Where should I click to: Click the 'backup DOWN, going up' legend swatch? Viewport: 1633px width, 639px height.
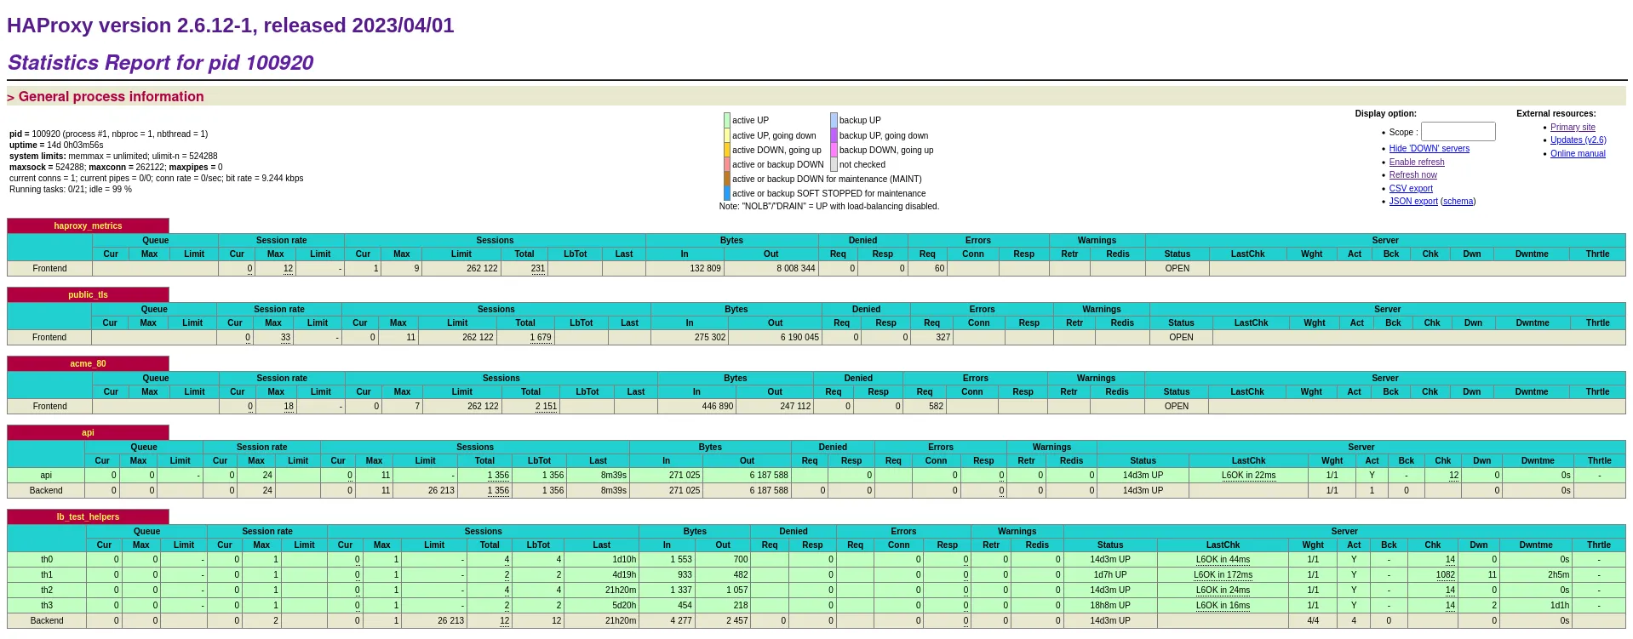click(x=834, y=150)
